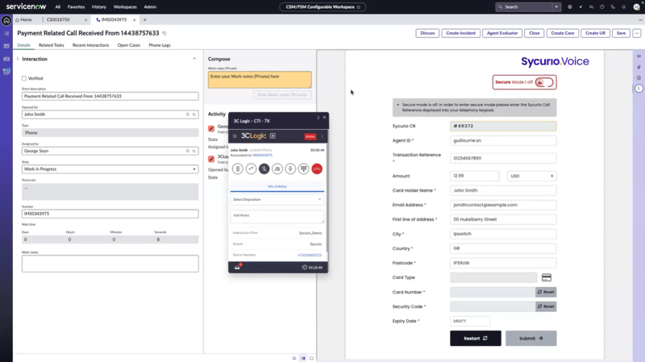Toggle Secure Mode switch on
645x362 pixels.
pyautogui.click(x=545, y=82)
